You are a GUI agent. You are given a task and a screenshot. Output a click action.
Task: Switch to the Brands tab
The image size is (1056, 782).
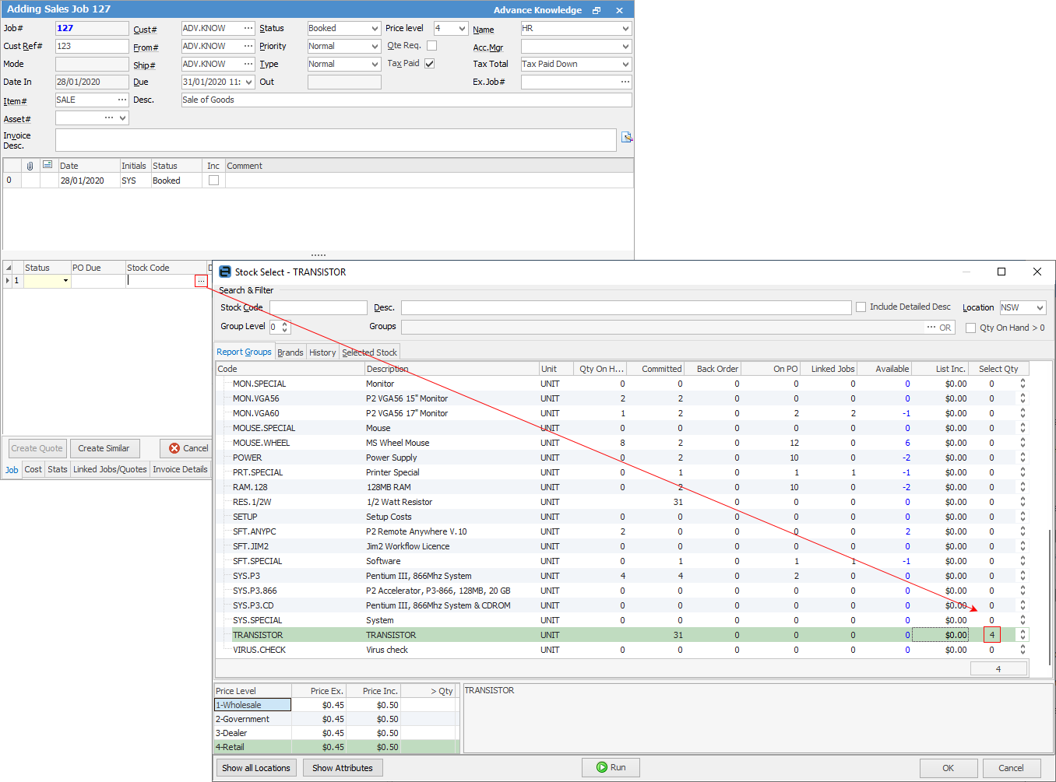[290, 352]
